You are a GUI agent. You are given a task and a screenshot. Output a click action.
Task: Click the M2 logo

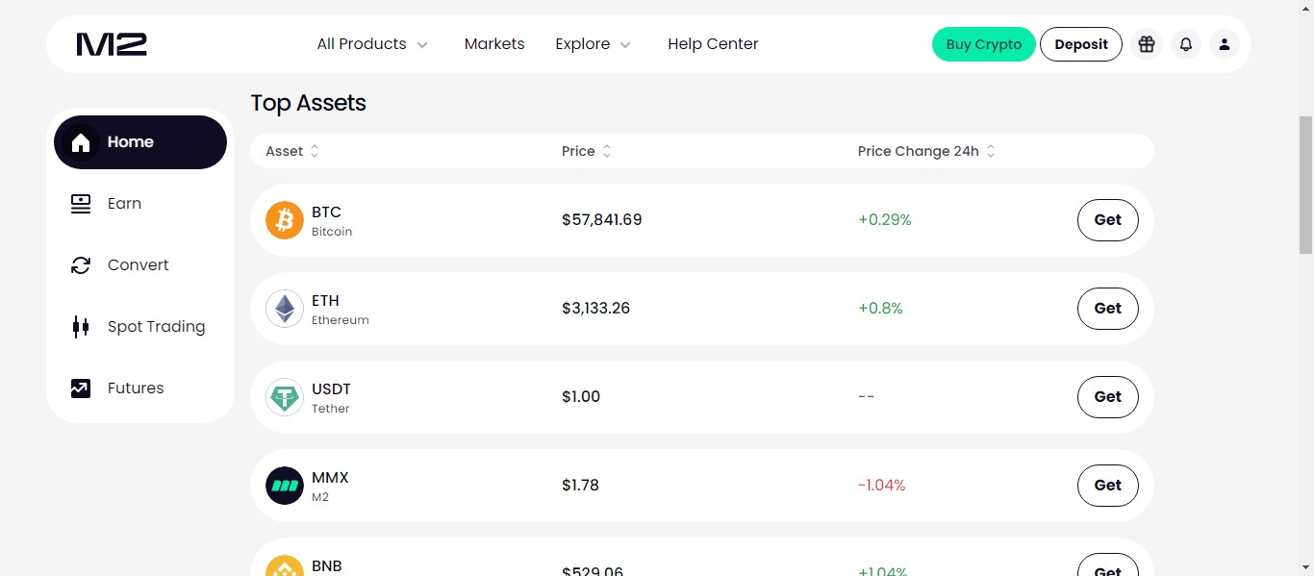point(112,44)
